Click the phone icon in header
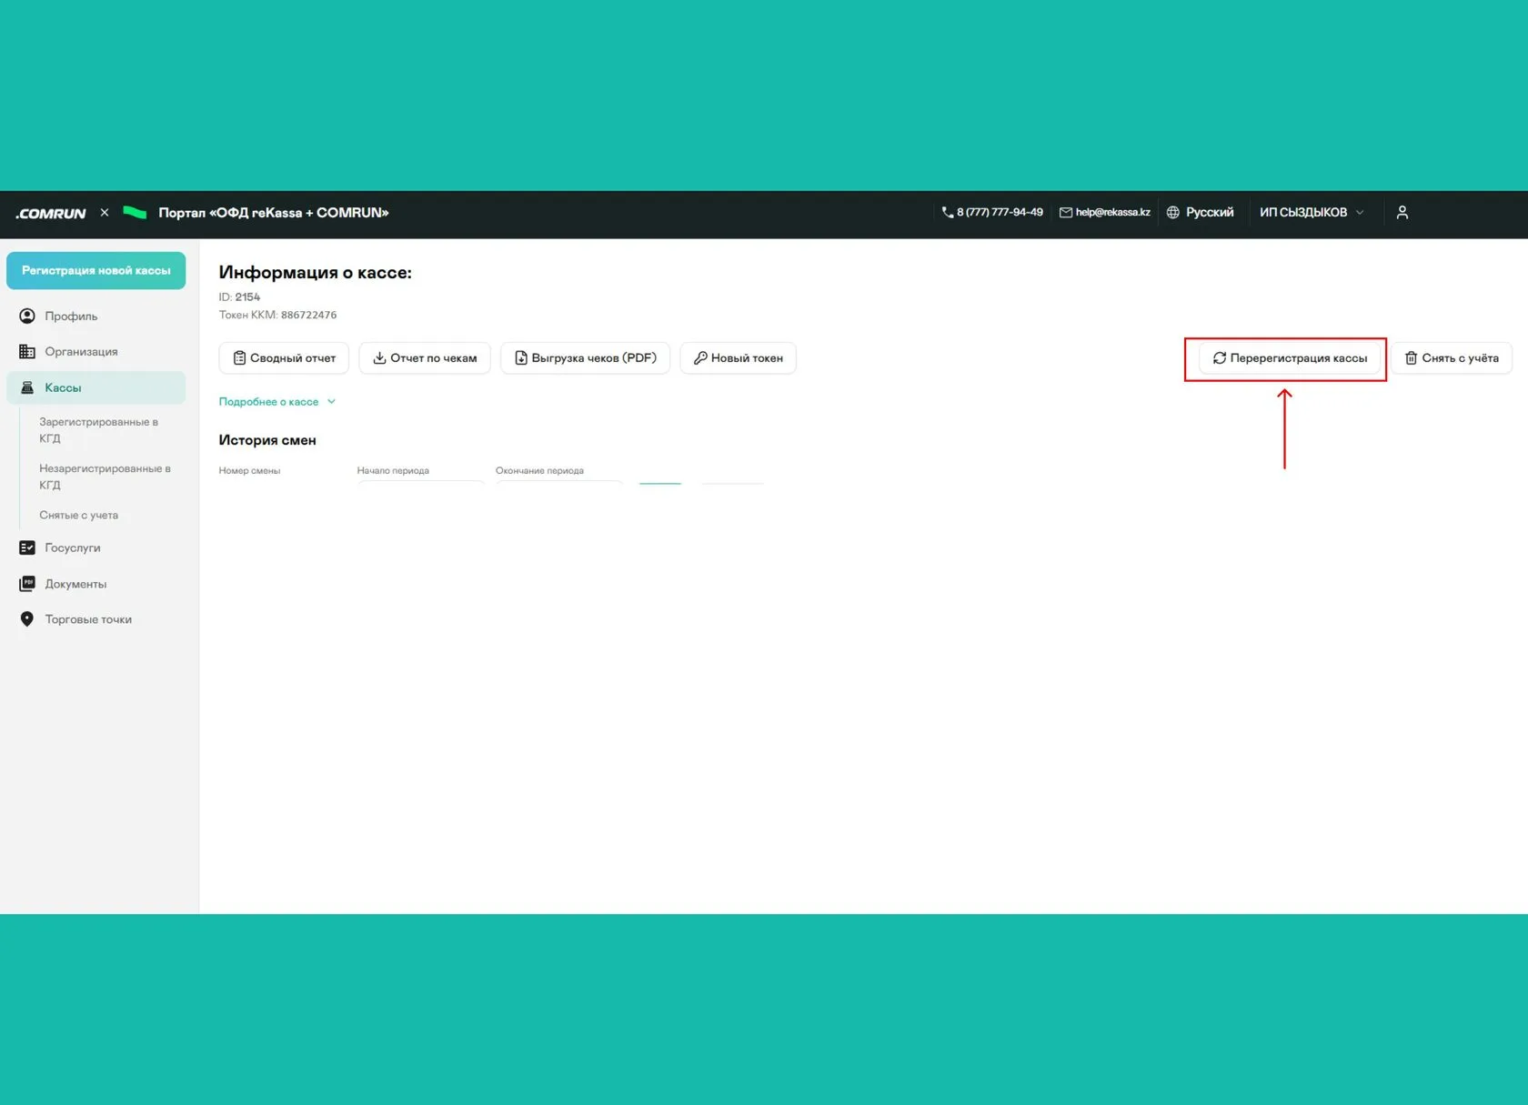The image size is (1528, 1105). pyautogui.click(x=948, y=212)
